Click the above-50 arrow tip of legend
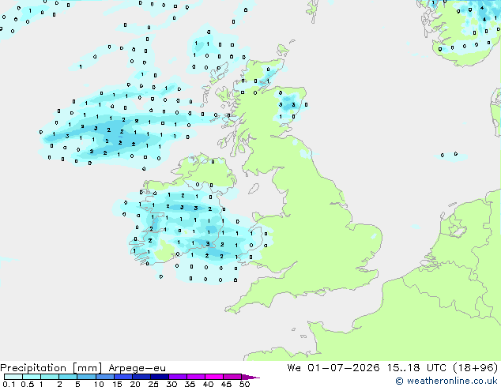Screen dimensions: 501x387 [x=250, y=377]
